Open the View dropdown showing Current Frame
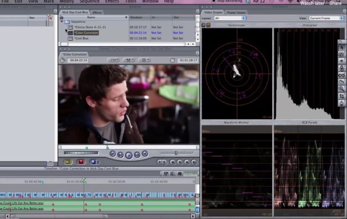 pyautogui.click(x=326, y=18)
